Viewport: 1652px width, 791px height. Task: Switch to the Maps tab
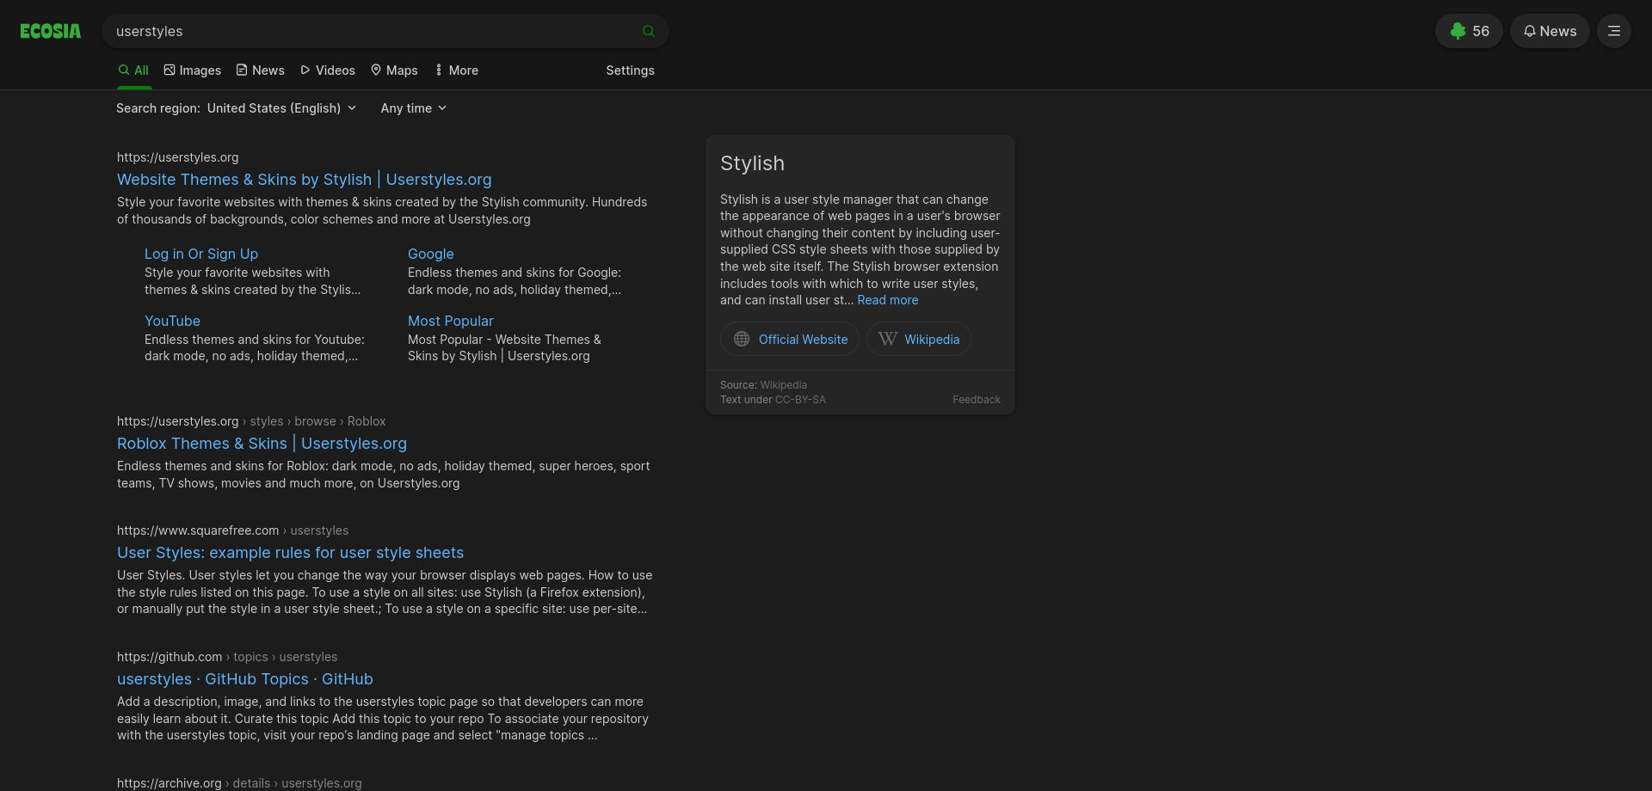(394, 71)
